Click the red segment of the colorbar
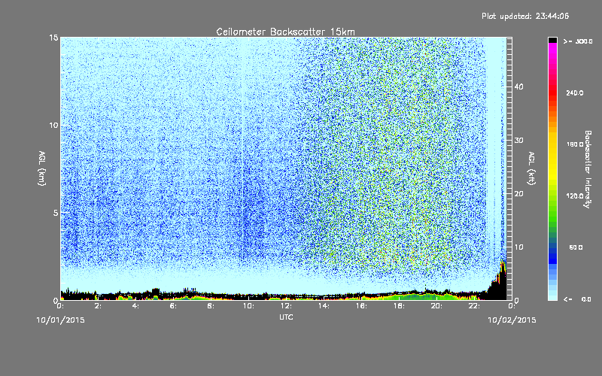 552,92
